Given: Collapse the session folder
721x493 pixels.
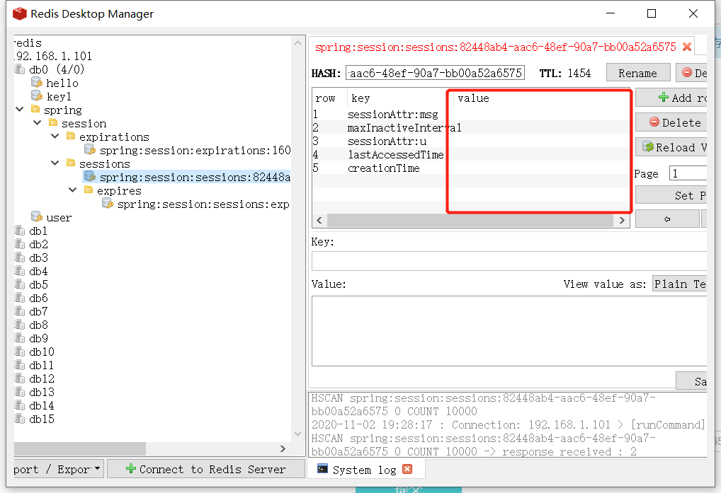Looking at the screenshot, I should (x=38, y=122).
